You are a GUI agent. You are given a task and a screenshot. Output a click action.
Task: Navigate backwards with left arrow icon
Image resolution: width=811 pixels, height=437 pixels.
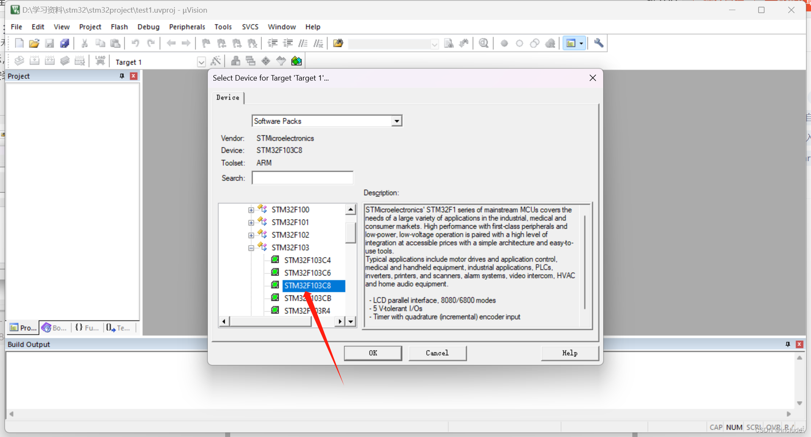click(x=171, y=43)
